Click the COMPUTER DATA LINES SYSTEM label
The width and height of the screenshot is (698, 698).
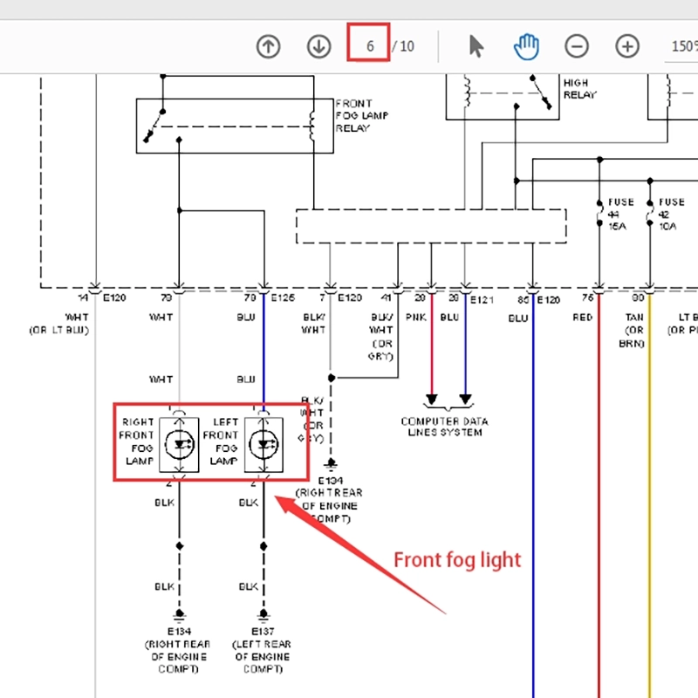click(x=447, y=427)
